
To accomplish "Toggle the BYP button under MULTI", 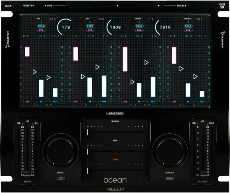I will pos(61,179).
